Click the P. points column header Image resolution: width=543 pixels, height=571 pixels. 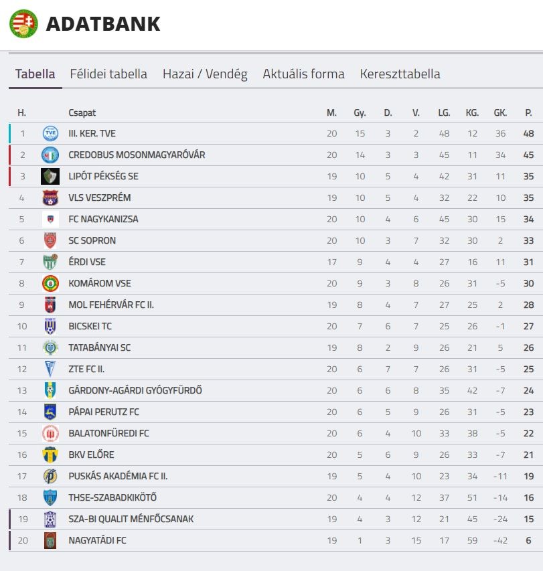[529, 112]
